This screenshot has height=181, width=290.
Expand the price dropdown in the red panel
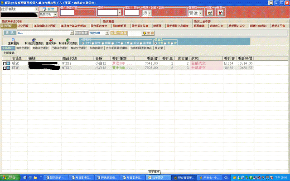point(120,13)
